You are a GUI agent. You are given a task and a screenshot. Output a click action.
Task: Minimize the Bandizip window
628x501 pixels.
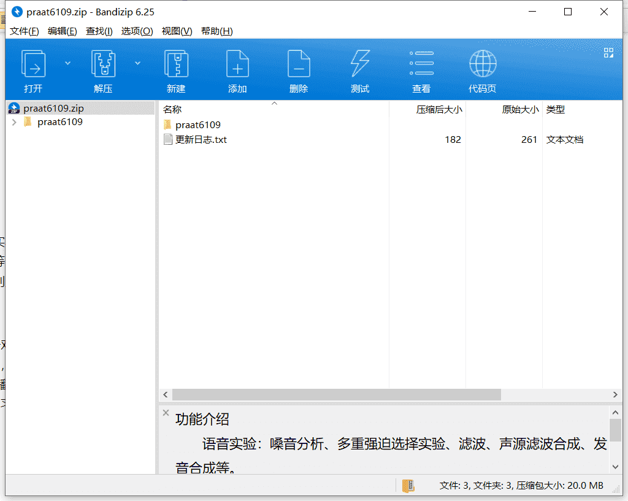click(532, 12)
